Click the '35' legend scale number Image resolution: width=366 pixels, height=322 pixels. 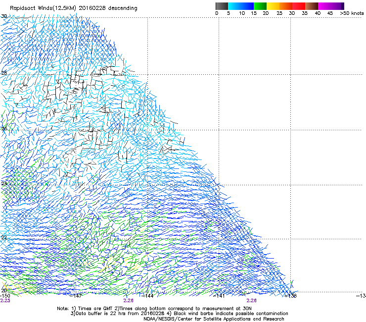click(x=304, y=13)
